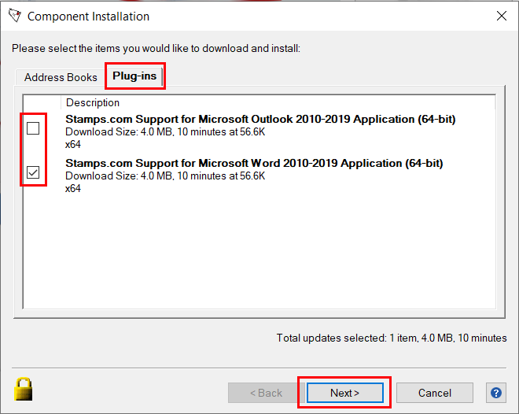The width and height of the screenshot is (519, 414).
Task: Click the Component Installation title bar text
Action: 88,17
